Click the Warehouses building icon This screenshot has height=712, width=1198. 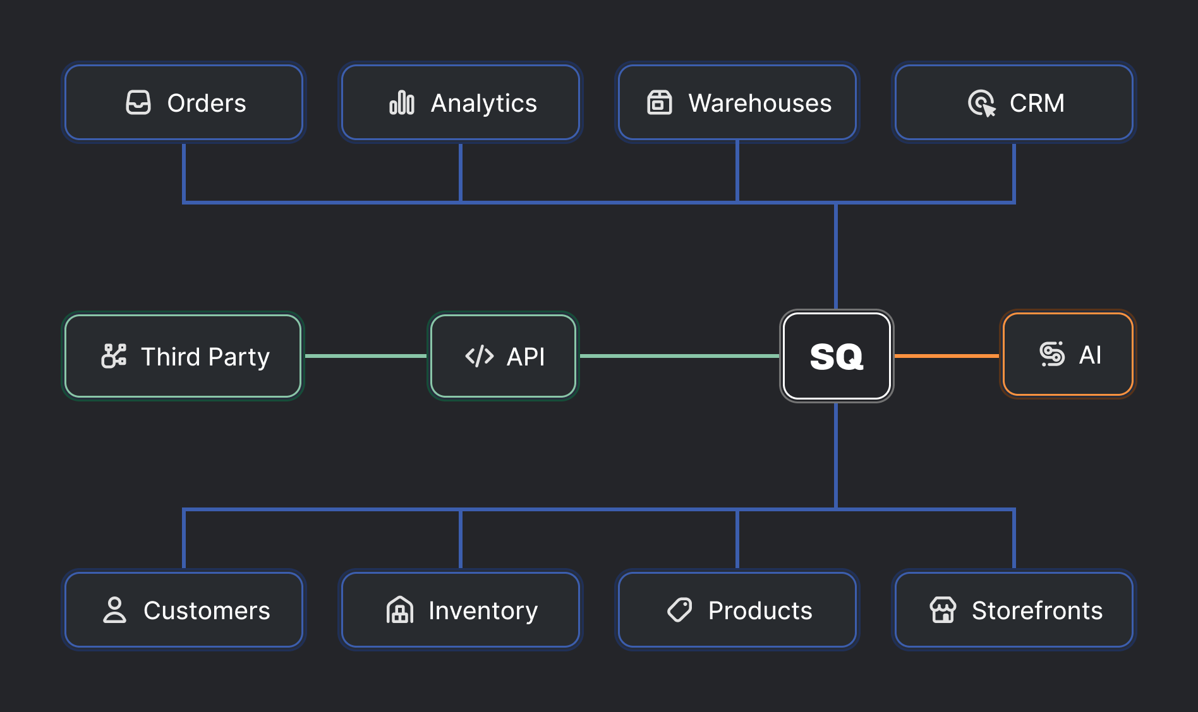pyautogui.click(x=659, y=102)
